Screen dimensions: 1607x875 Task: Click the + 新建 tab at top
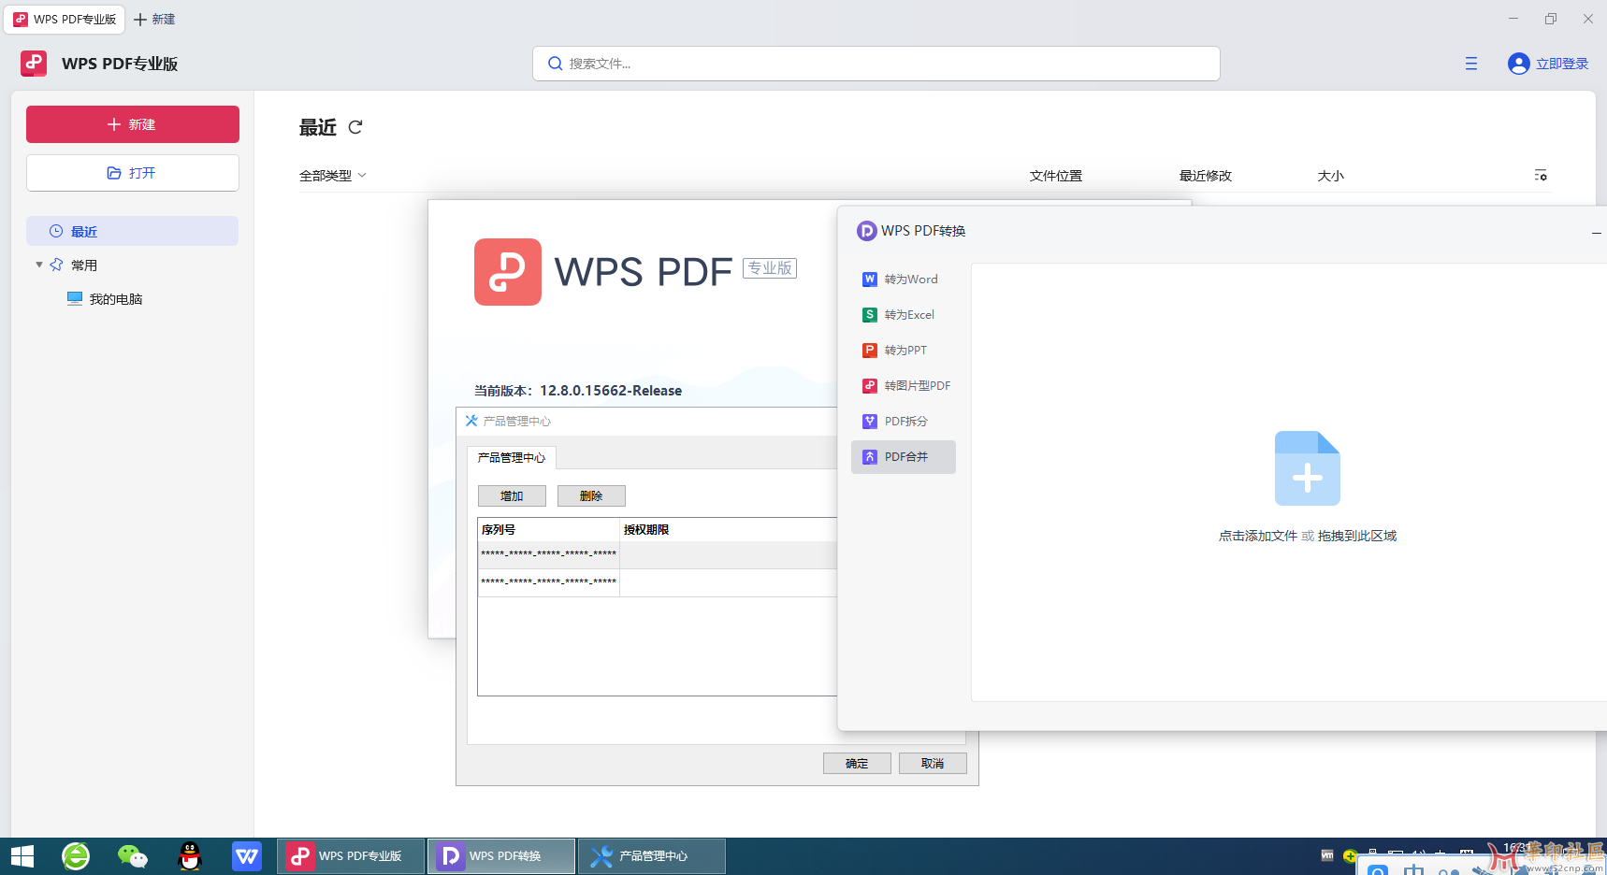click(x=154, y=19)
